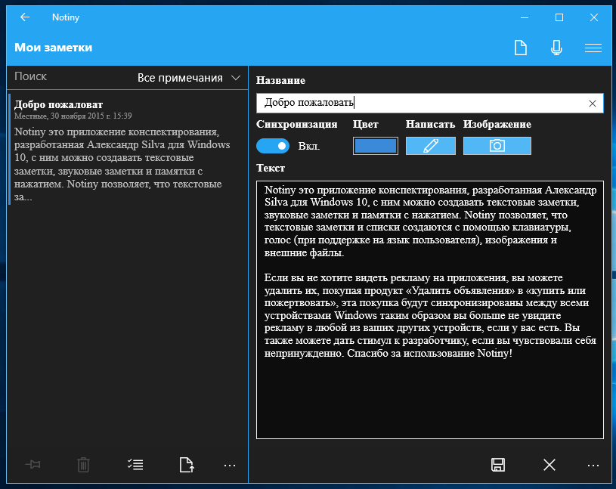This screenshot has height=489, width=616.
Task: Save the note with floppy disk icon
Action: [498, 465]
